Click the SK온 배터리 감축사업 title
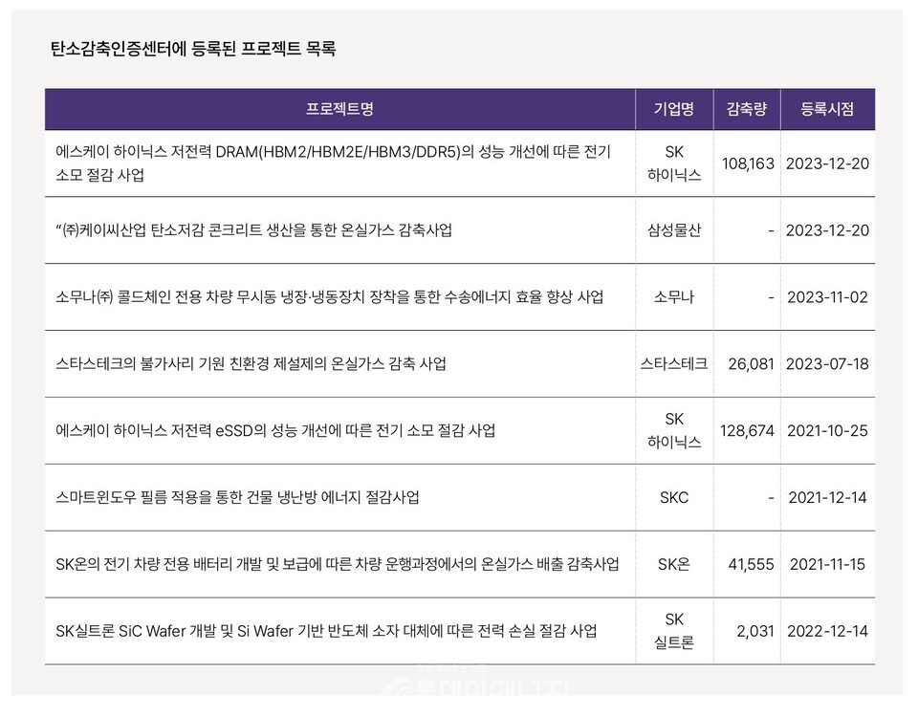The width and height of the screenshot is (918, 717). click(x=339, y=565)
